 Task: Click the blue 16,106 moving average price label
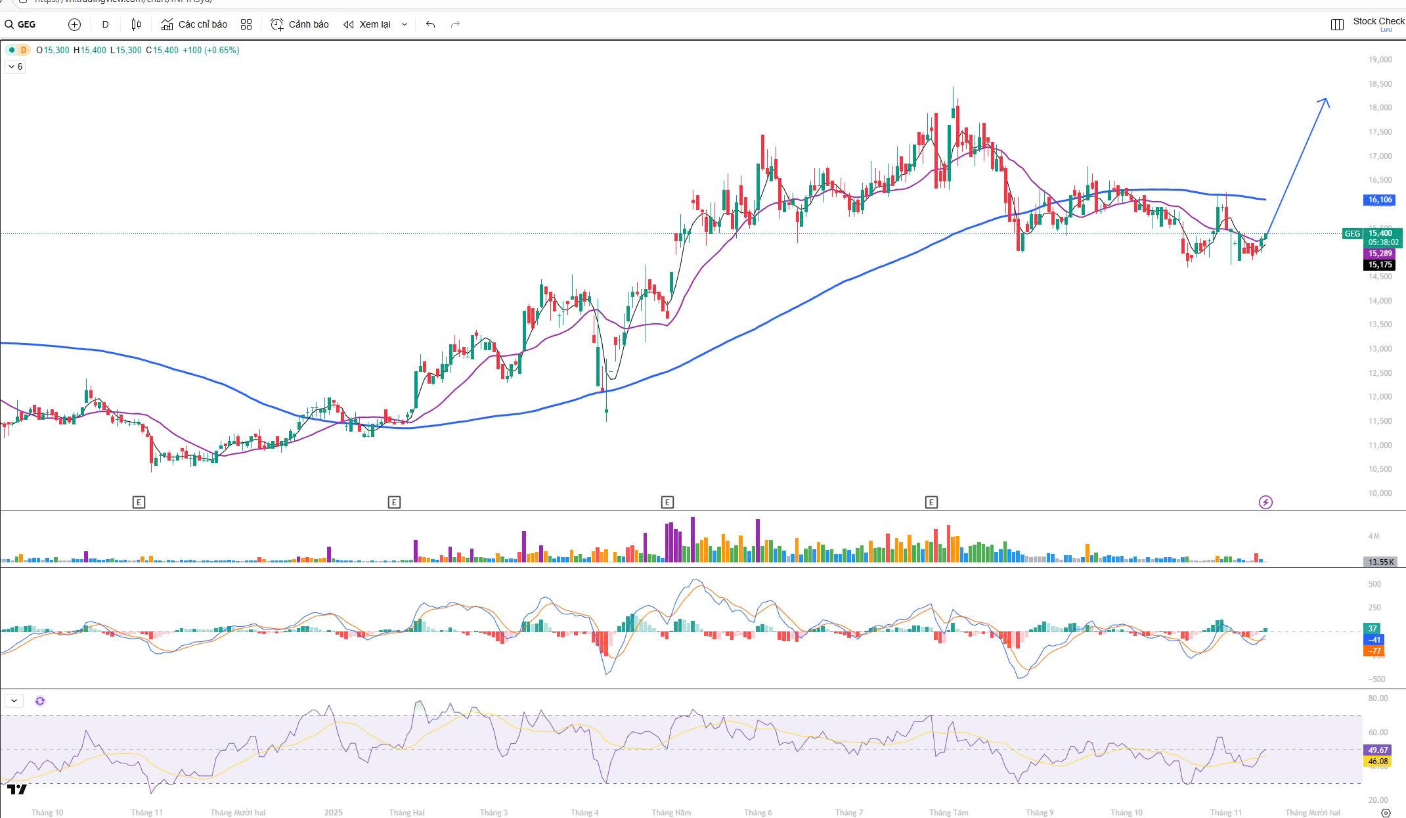click(1379, 200)
